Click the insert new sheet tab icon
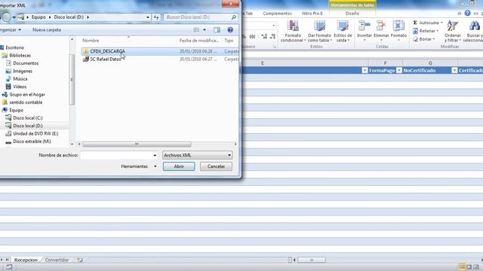Image resolution: width=483 pixels, height=271 pixels. 80,260
